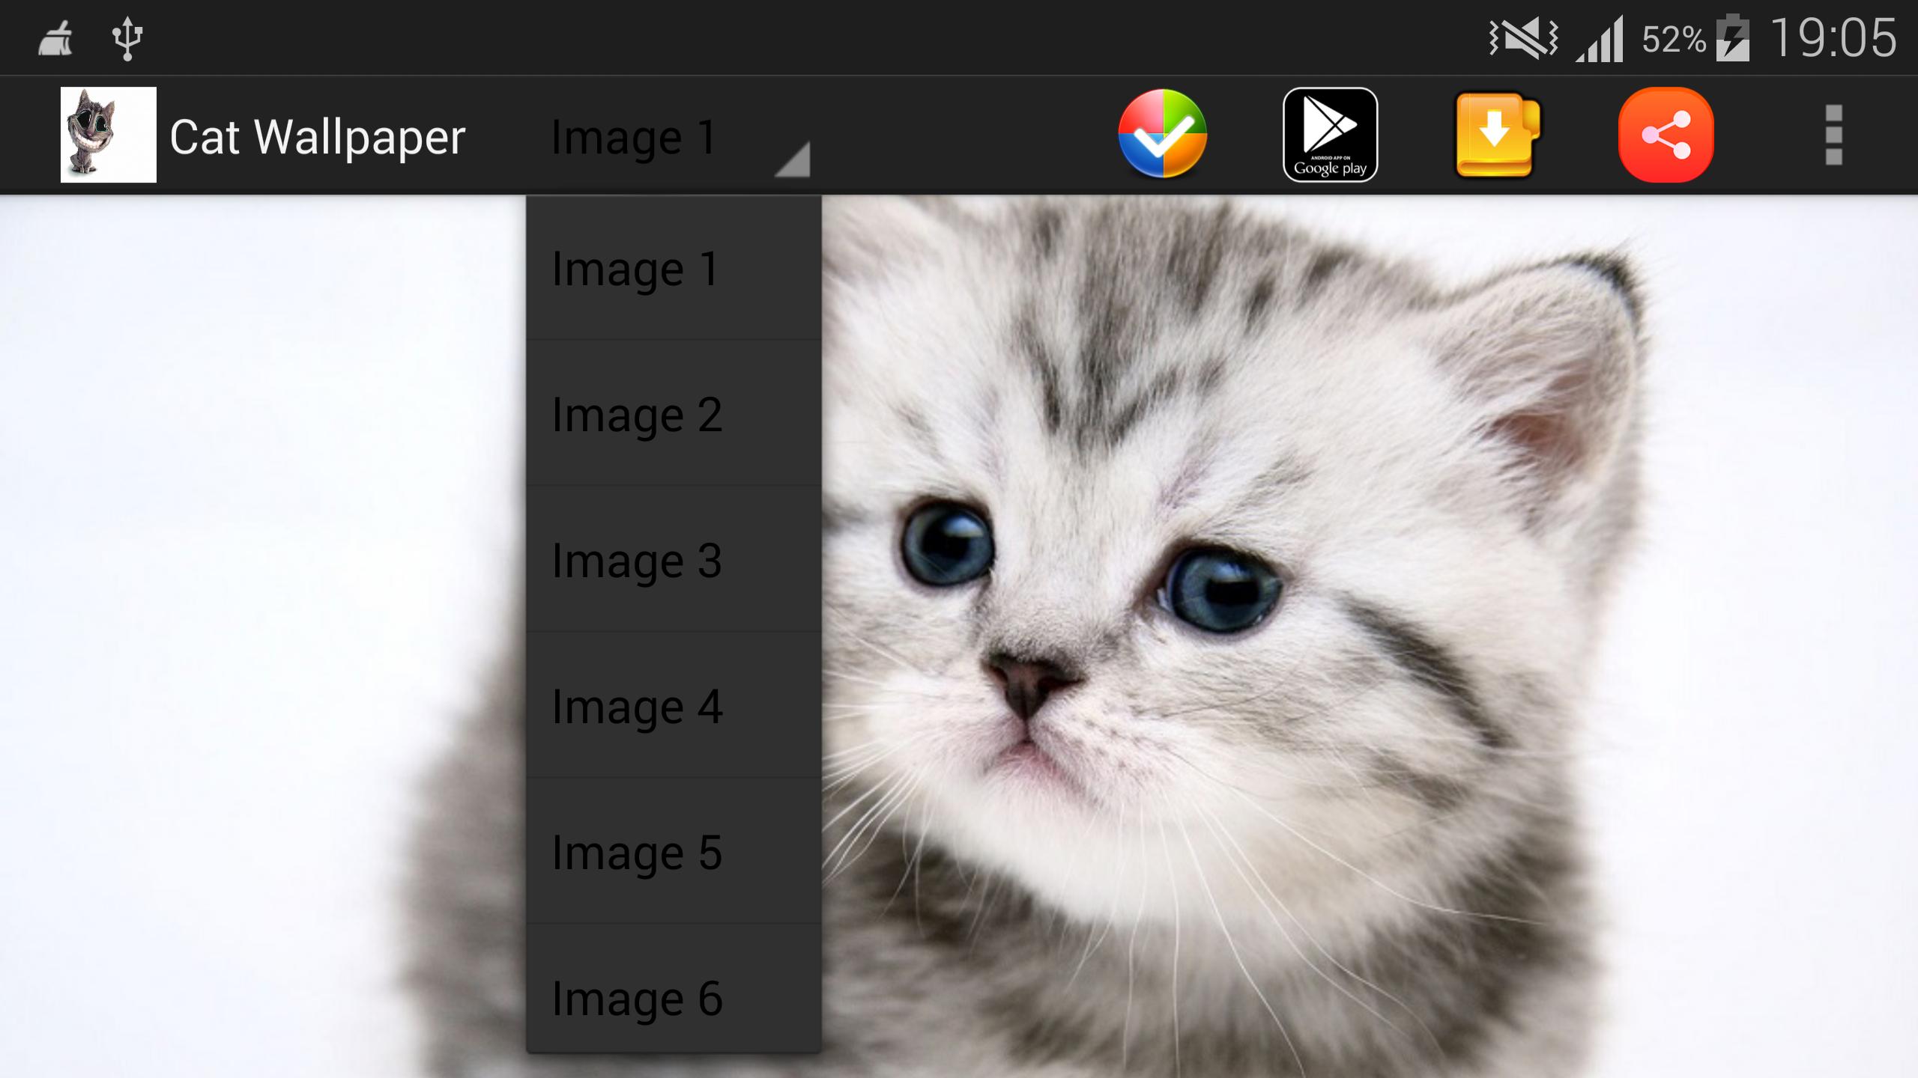Pick Image 4 from the list
The height and width of the screenshot is (1078, 1918).
point(674,706)
